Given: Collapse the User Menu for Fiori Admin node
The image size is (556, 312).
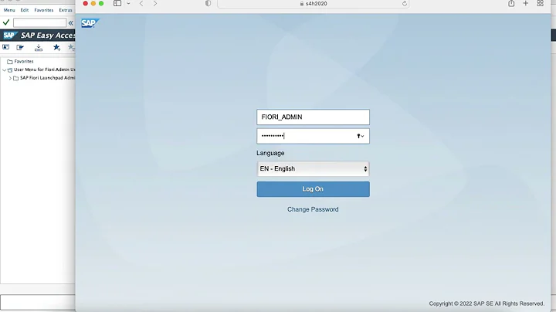Looking at the screenshot, I should (5, 70).
